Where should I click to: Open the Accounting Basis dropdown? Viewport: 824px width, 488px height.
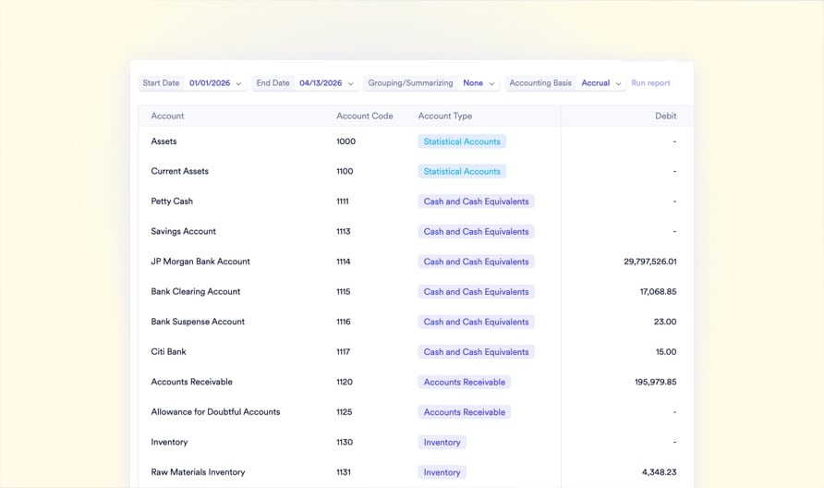click(565, 83)
